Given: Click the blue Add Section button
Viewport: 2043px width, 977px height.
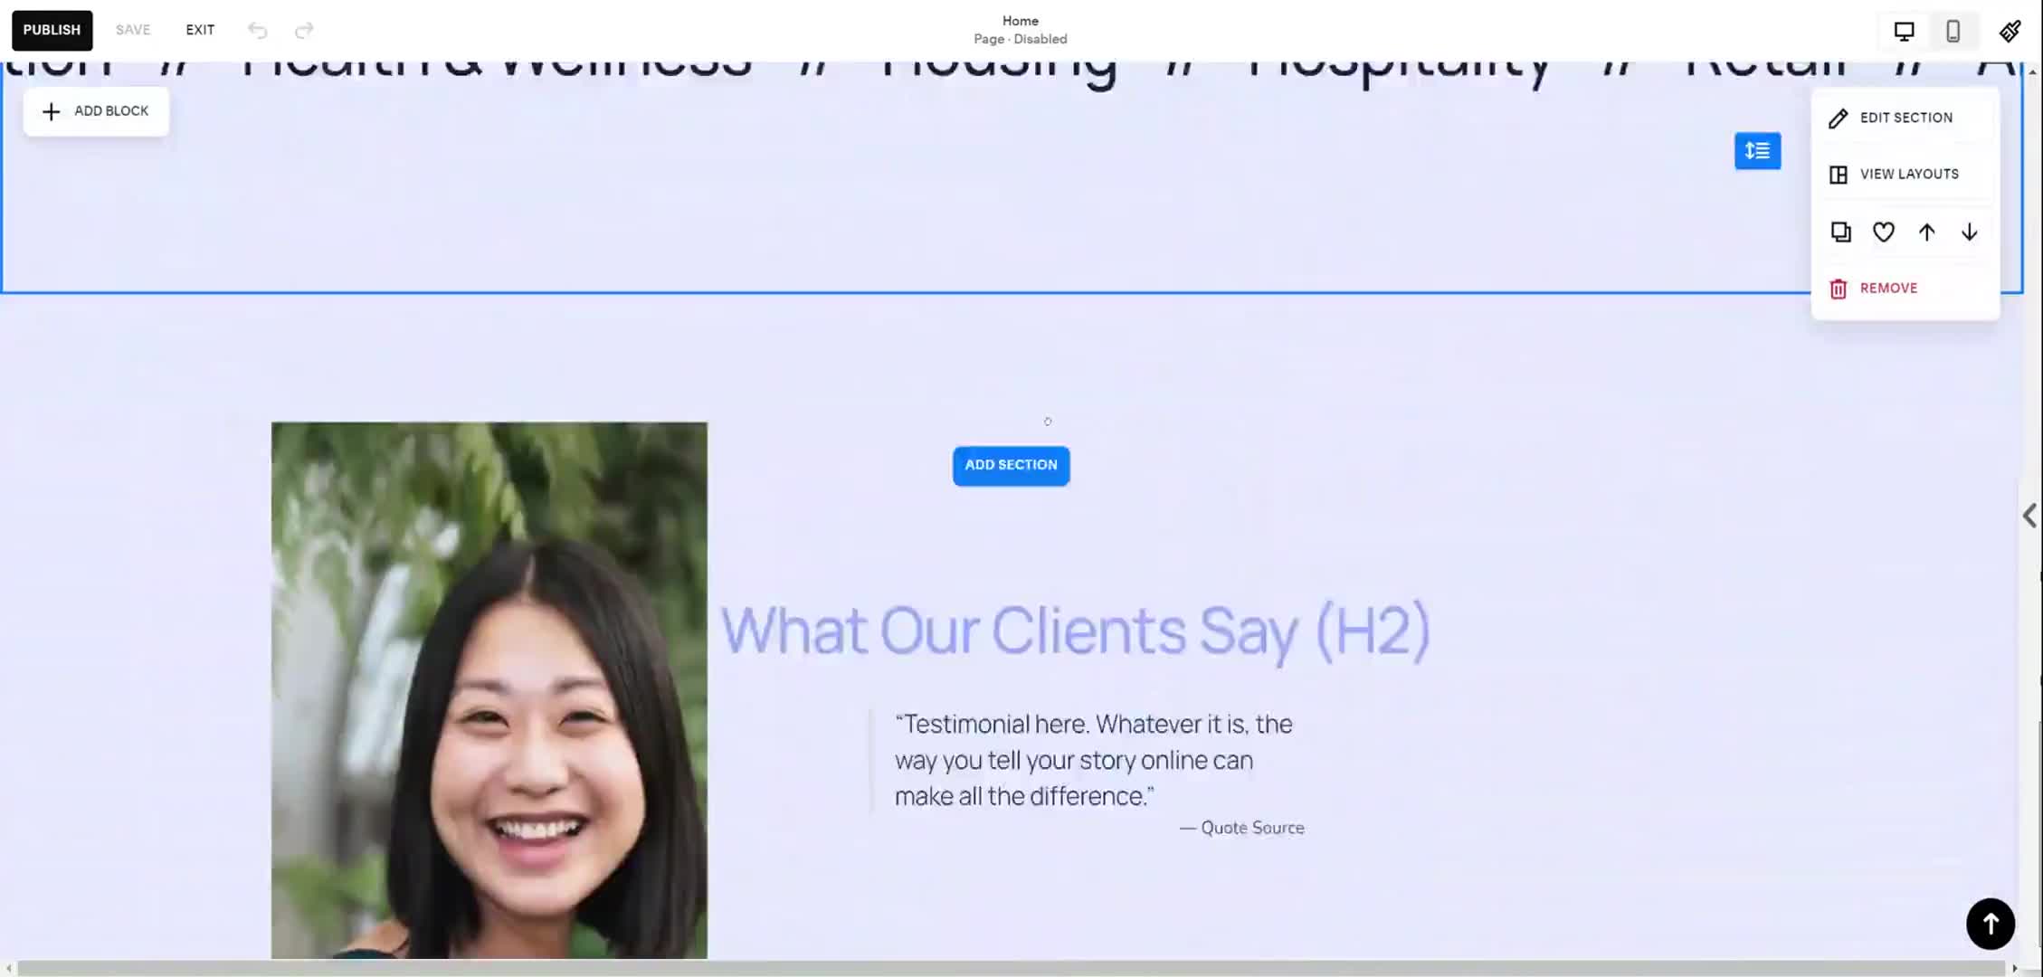Looking at the screenshot, I should click(x=1011, y=465).
